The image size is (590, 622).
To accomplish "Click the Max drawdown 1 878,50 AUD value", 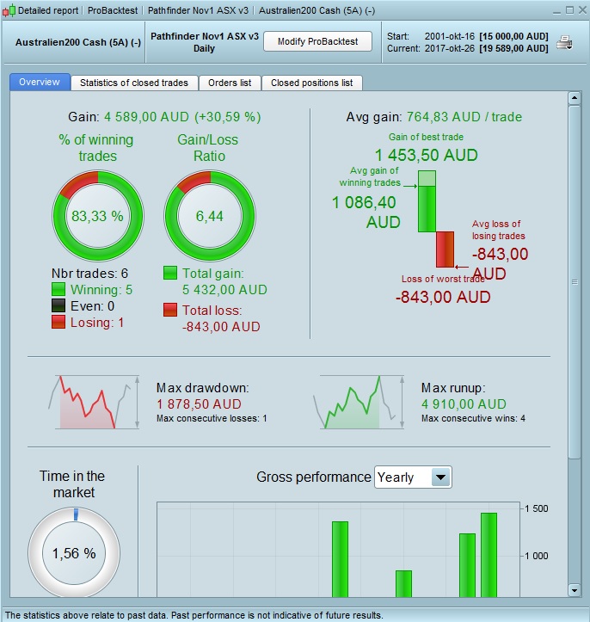I will pyautogui.click(x=199, y=404).
